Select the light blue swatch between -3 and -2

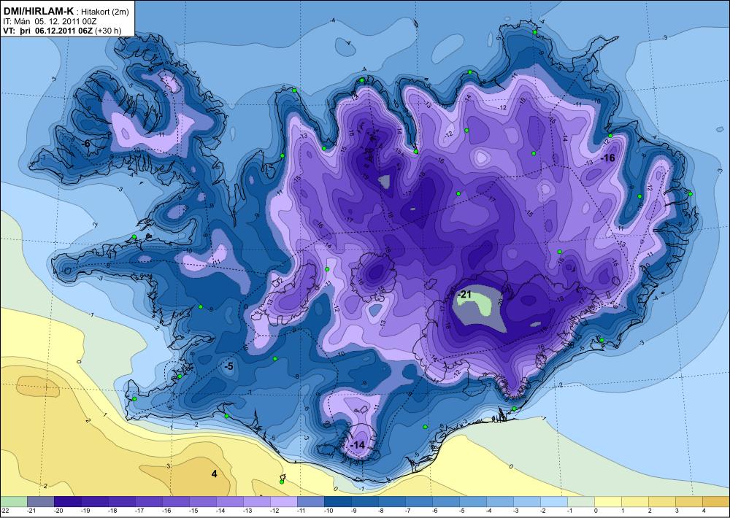526,501
